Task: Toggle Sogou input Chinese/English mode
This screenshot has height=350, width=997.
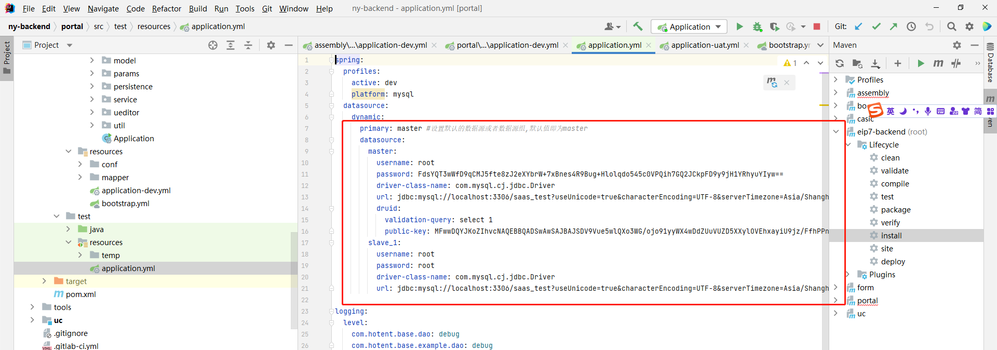Action: pyautogui.click(x=891, y=111)
